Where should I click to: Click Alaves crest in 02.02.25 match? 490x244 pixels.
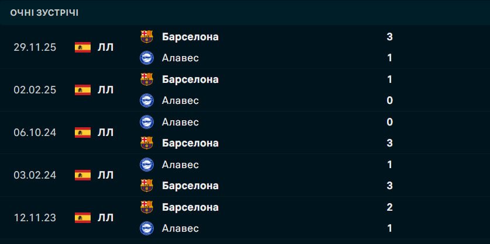(147, 100)
